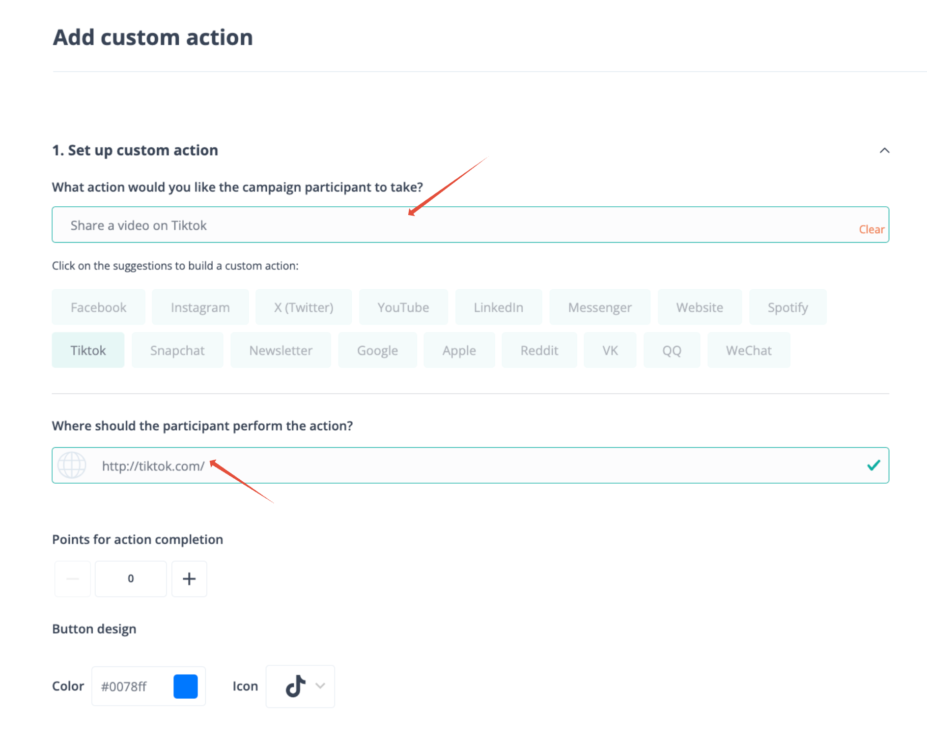Screen dimensions: 927x741
Task: Click the green checkmark in URL field
Action: click(x=873, y=465)
